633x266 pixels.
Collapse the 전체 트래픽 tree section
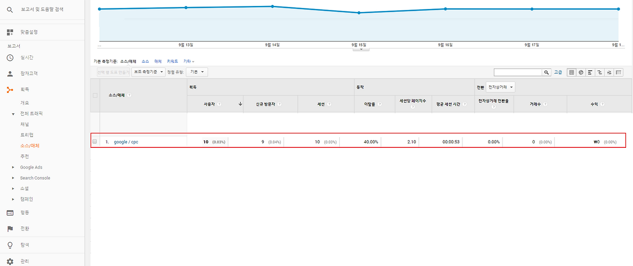pyautogui.click(x=13, y=114)
